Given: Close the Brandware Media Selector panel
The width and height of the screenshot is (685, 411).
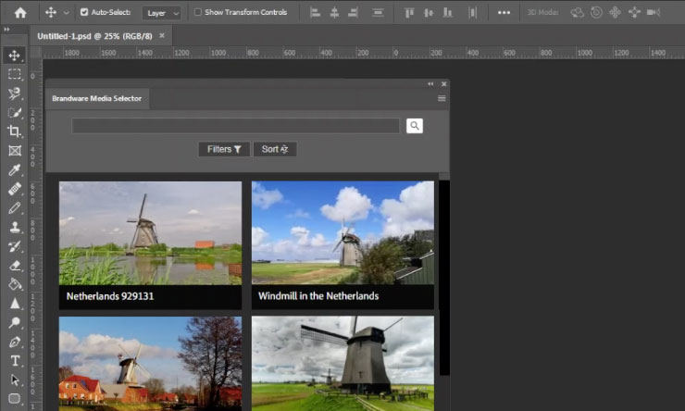Looking at the screenshot, I should (443, 84).
